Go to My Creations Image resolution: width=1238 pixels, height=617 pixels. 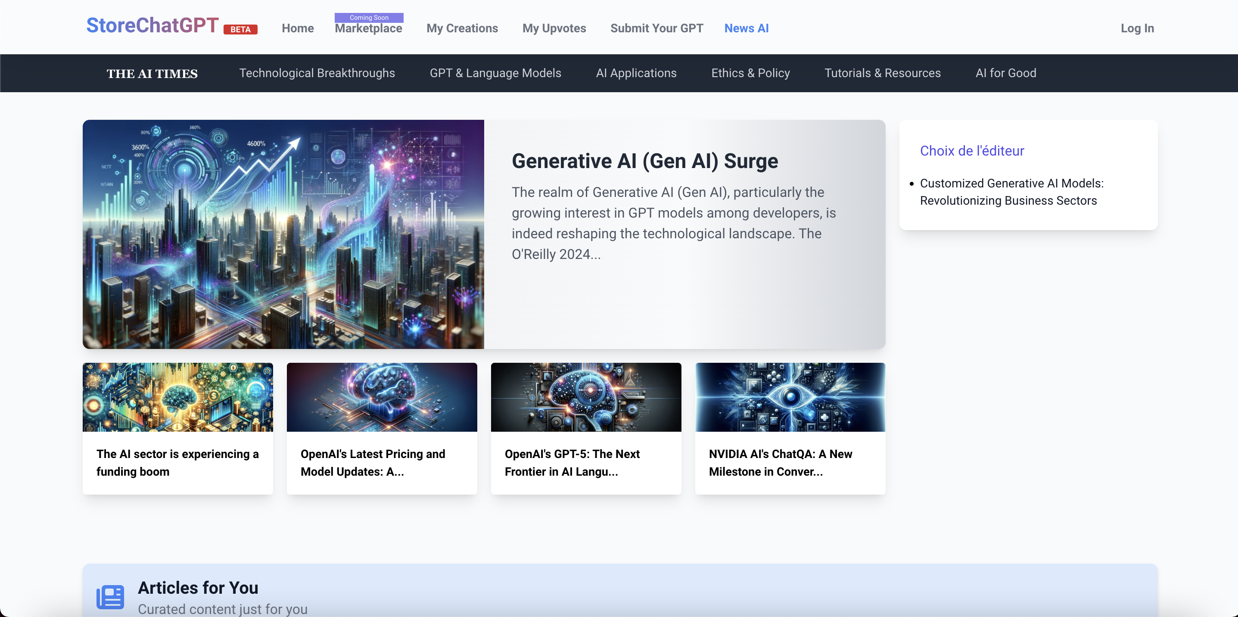click(462, 28)
